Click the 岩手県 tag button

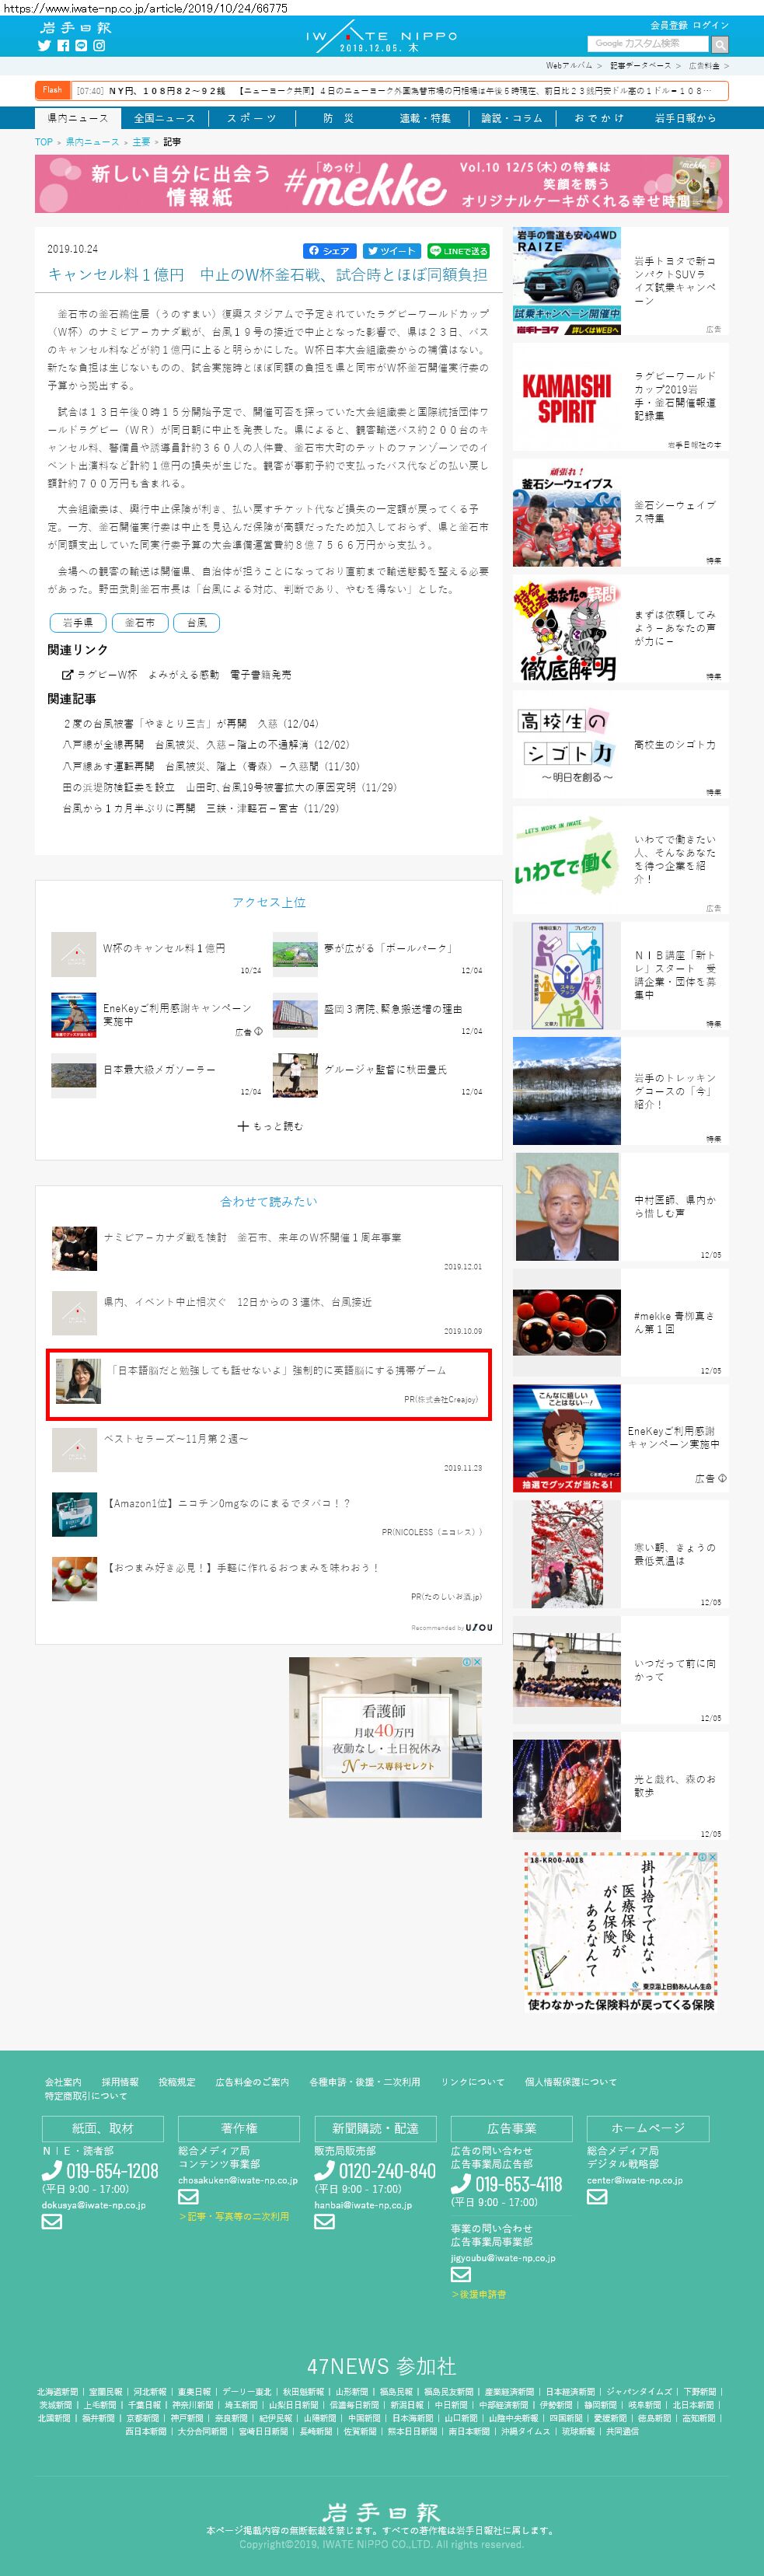(77, 622)
